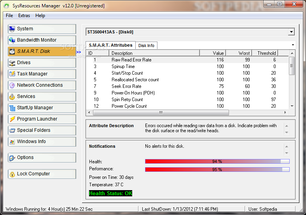Click the Notifications scroll up arrow

coord(287,147)
